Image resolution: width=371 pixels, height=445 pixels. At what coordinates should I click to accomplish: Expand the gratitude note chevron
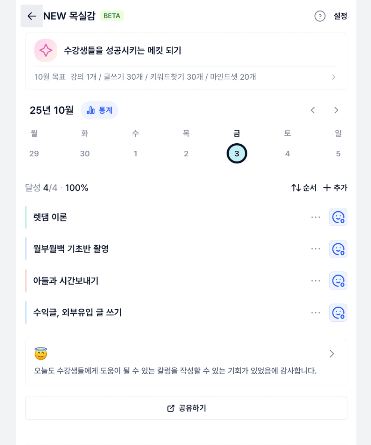point(331,354)
